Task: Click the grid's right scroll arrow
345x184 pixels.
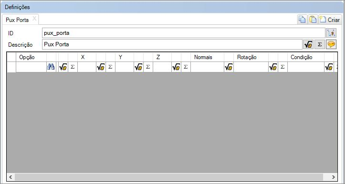Action: coord(334,177)
